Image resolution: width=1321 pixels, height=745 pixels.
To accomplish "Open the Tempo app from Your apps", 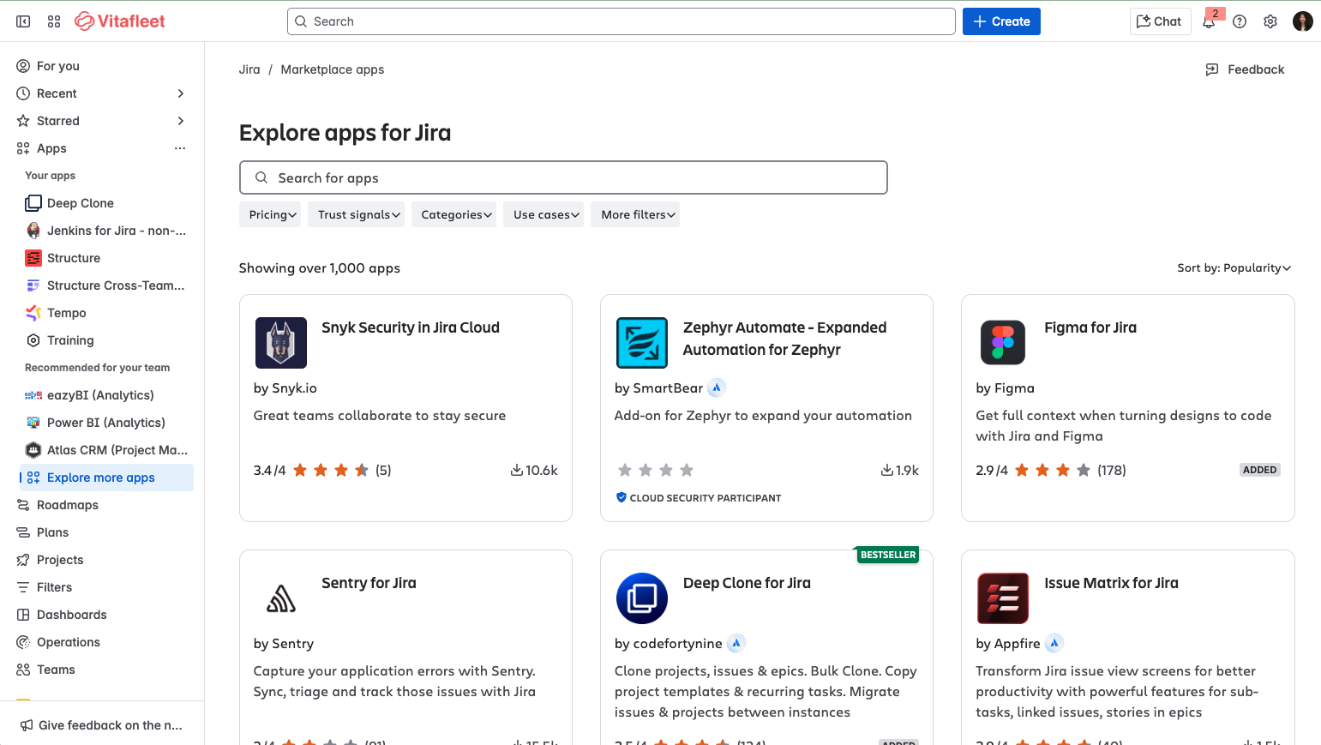I will [65, 312].
